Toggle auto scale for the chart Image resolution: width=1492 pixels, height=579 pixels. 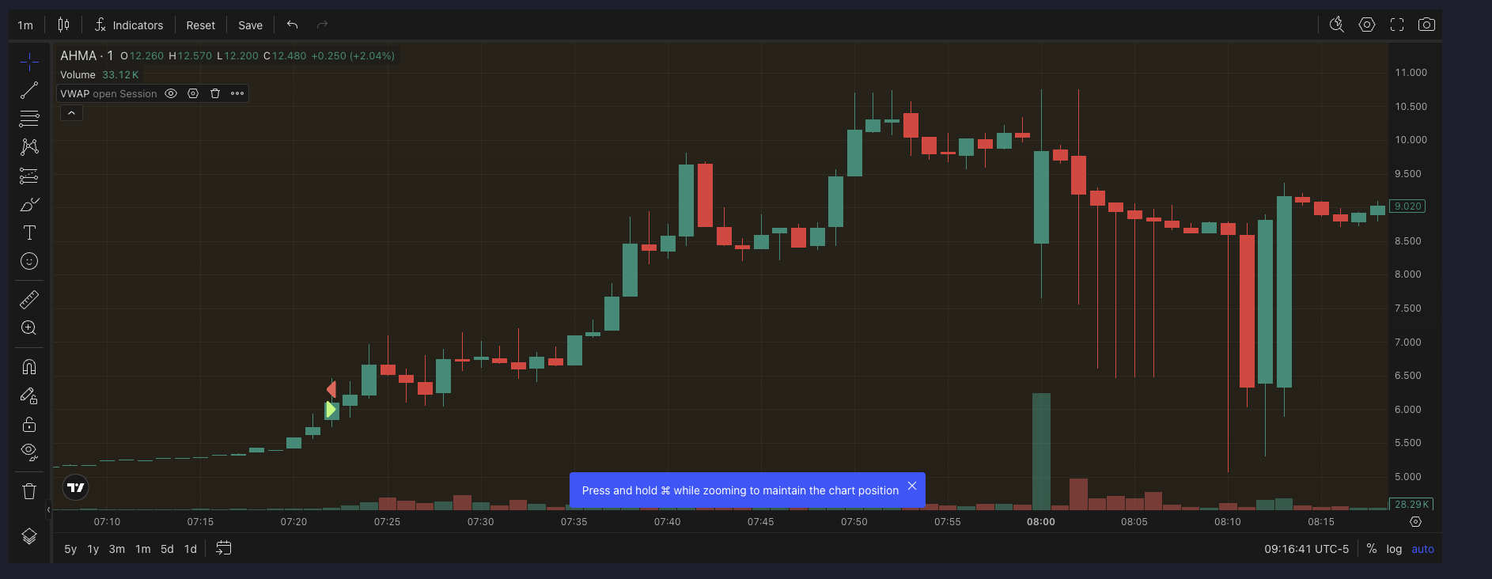(x=1422, y=549)
